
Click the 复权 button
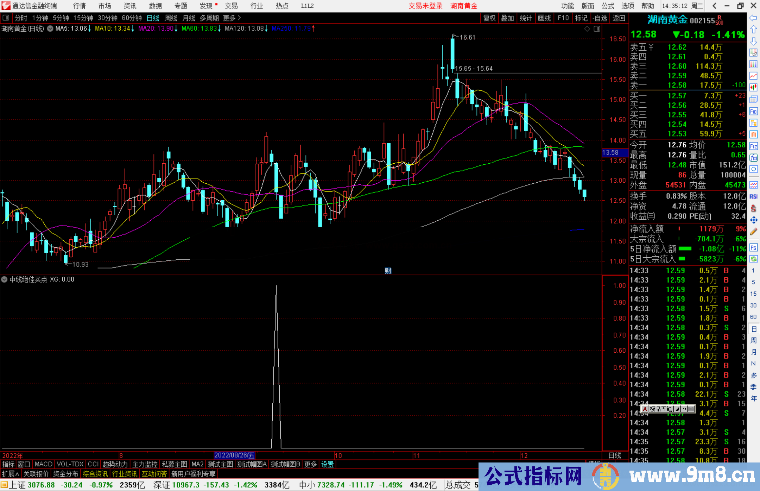click(489, 18)
